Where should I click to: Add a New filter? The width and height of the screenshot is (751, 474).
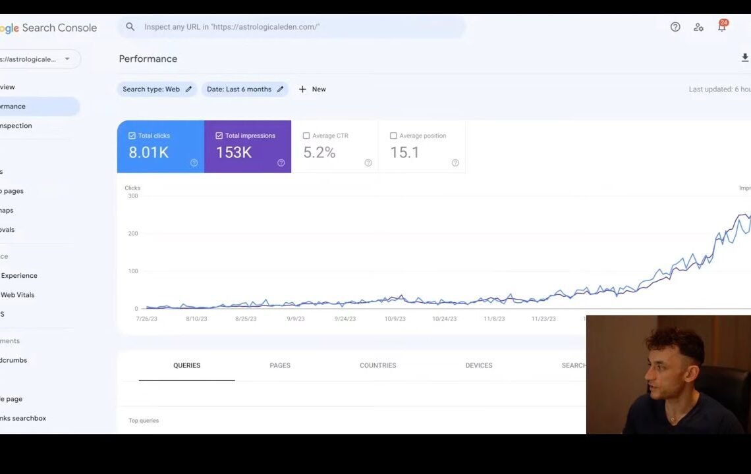point(312,89)
